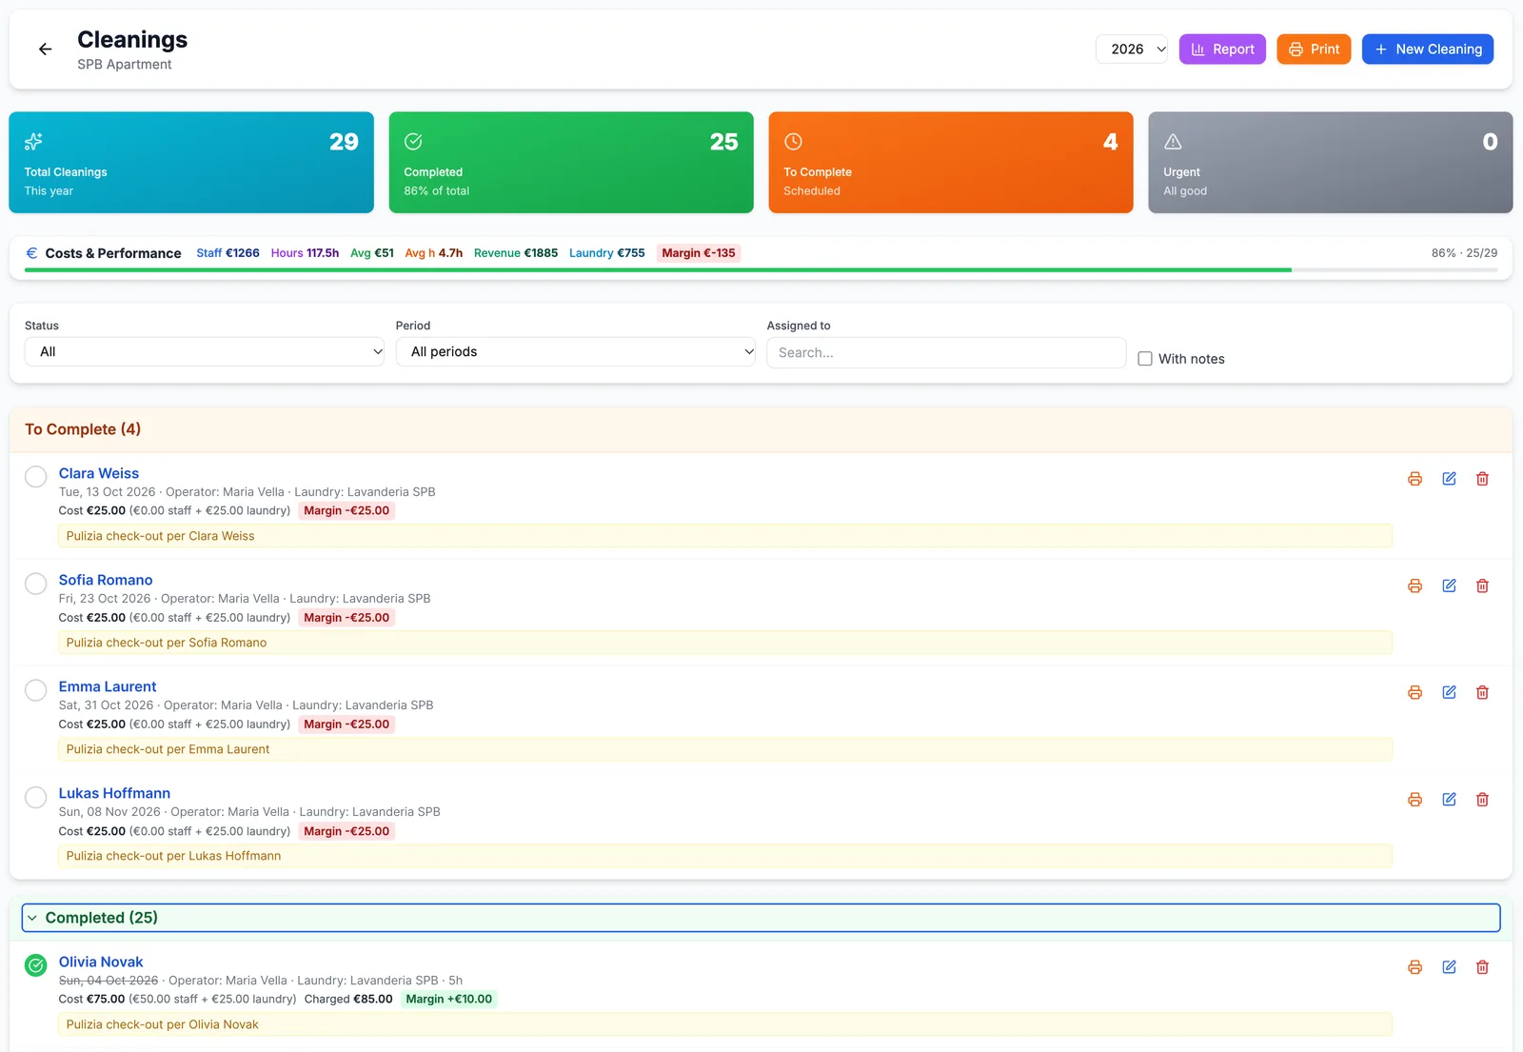1523x1052 pixels.
Task: Open the Status filter dropdown
Action: tap(205, 352)
